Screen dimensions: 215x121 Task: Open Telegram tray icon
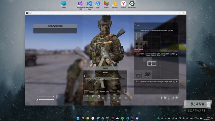coord(173,118)
